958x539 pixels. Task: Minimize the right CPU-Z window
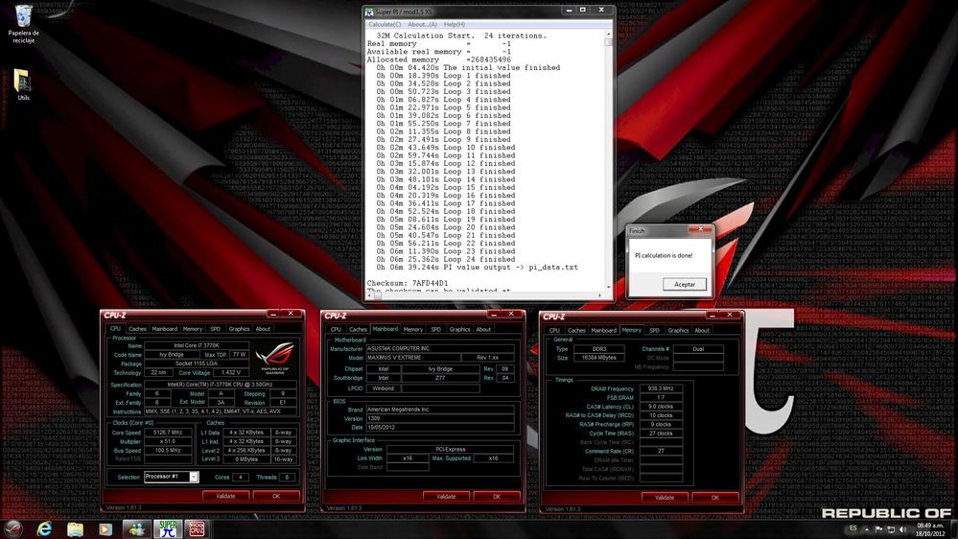pos(712,315)
